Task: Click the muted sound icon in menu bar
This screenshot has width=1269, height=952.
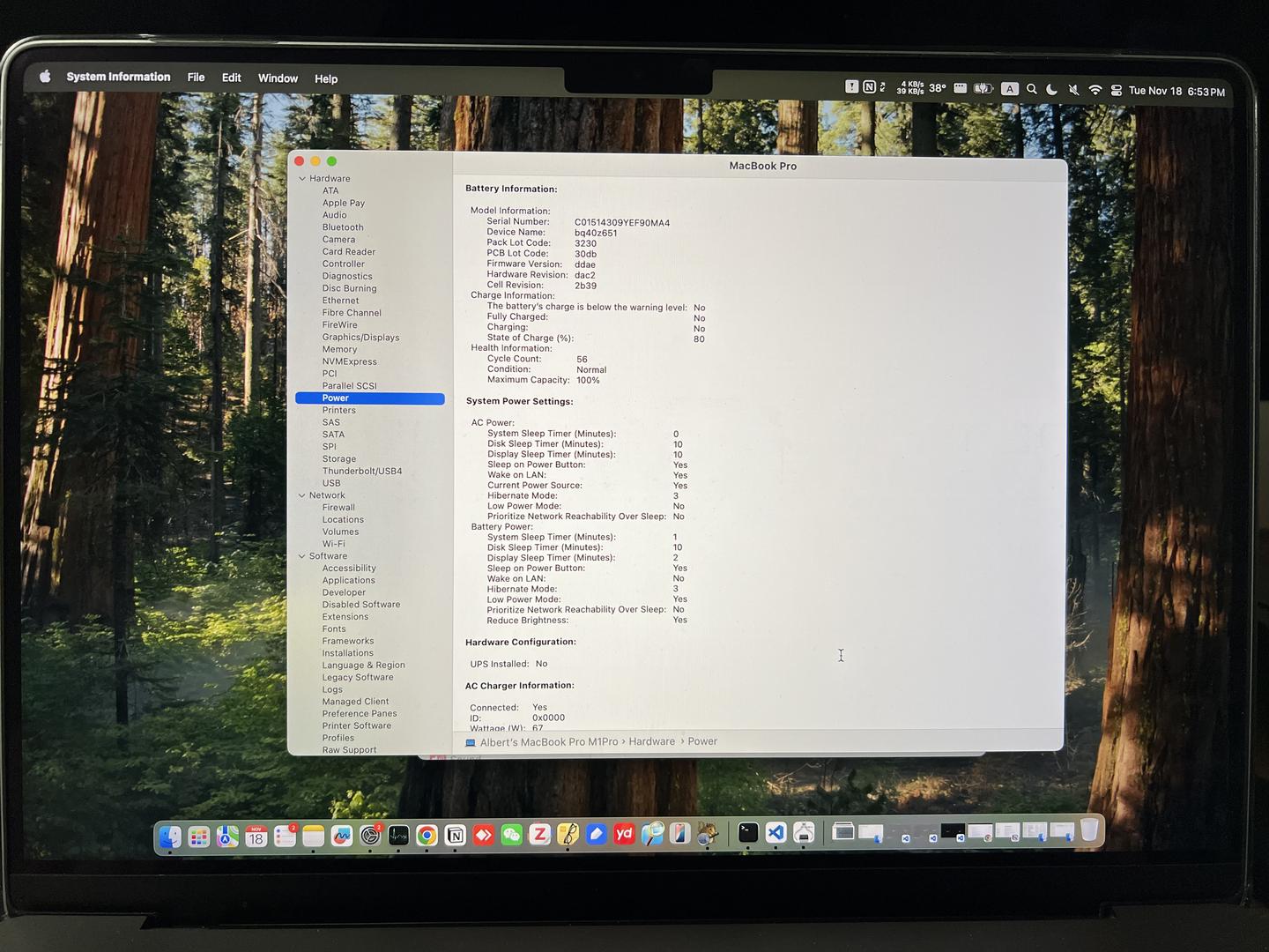Action: (x=1073, y=90)
